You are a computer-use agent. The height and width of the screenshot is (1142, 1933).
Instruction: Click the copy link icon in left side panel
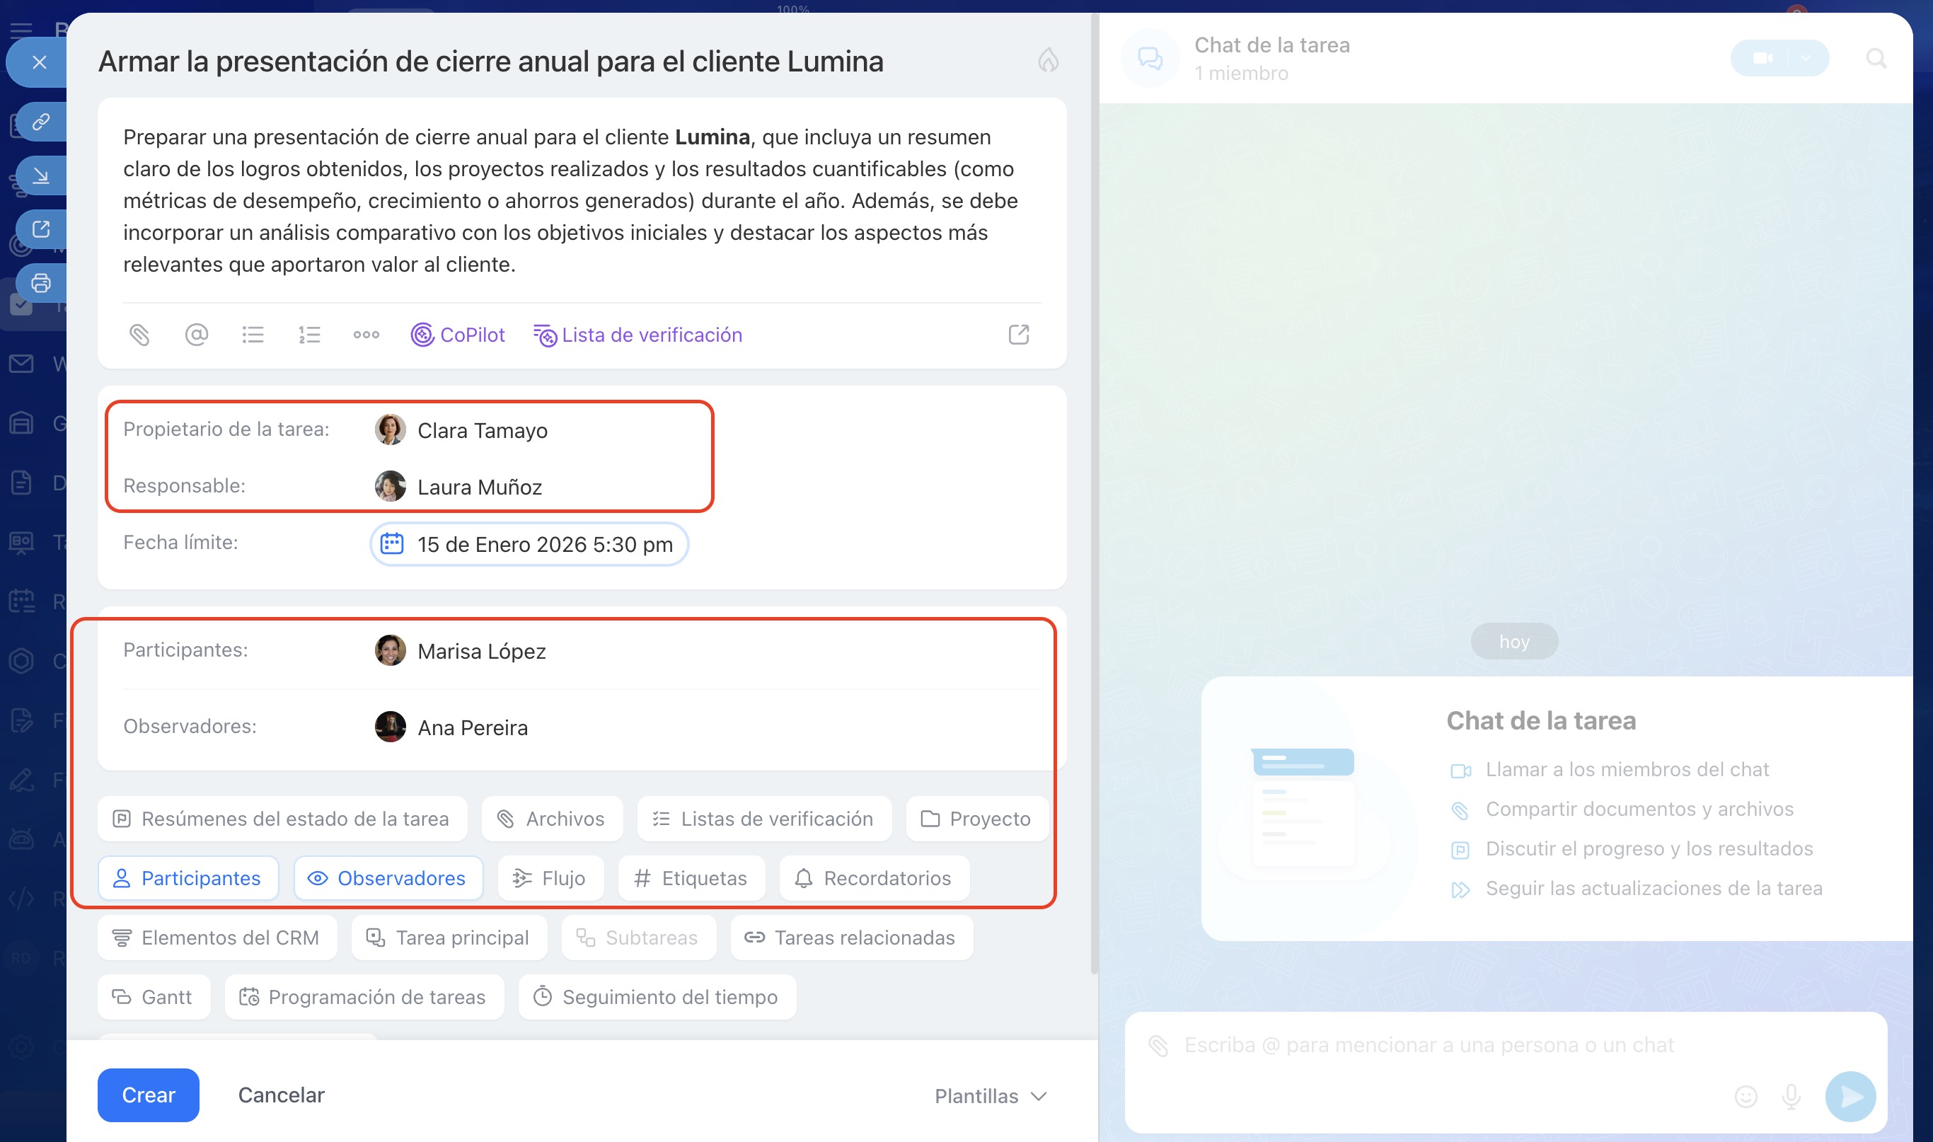[x=41, y=122]
